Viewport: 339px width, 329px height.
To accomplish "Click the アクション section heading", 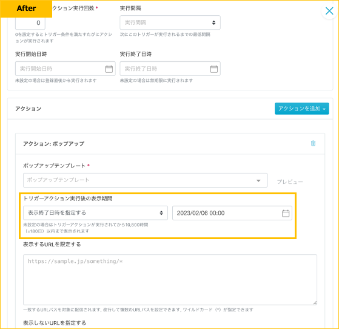I will pos(28,109).
